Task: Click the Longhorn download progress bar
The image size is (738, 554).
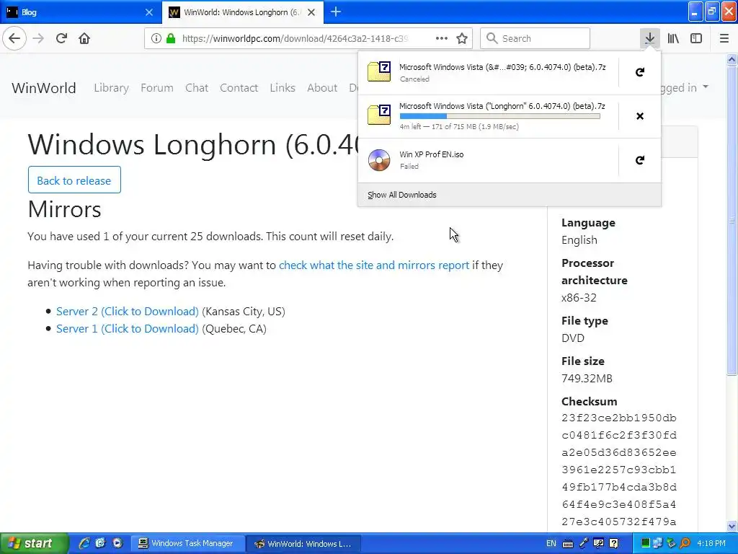Action: pyautogui.click(x=500, y=116)
